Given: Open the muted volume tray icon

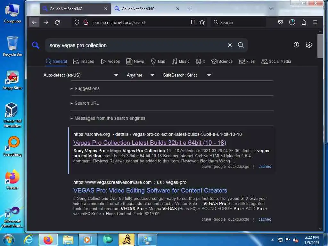Looking at the screenshot, I should pos(296,240).
